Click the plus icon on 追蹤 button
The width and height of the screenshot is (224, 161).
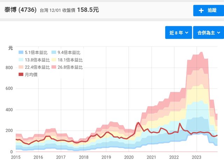201,10
